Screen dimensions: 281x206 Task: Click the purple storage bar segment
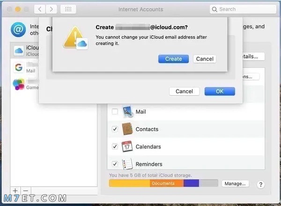[191, 183]
